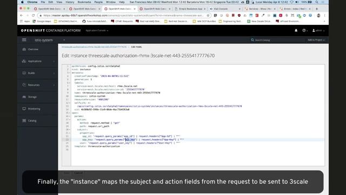This screenshot has width=346, height=195.
Task: Collapse the labels fold arrow at line 6
Action: [x=70, y=83]
